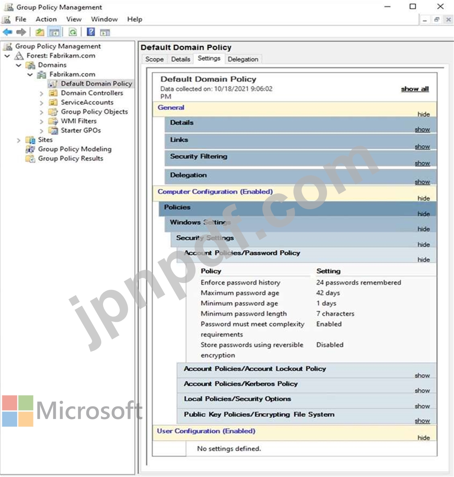Viewport: 454px width, 477px height.
Task: Toggle the Show/Hide Console Tree toolbar icon
Action: [x=54, y=32]
